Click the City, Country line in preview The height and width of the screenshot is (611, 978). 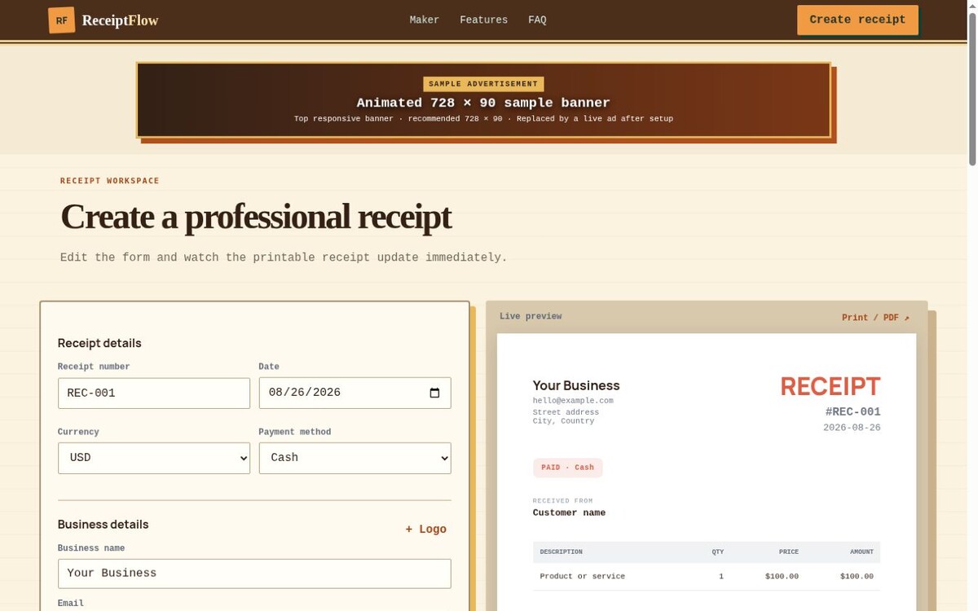pos(564,421)
